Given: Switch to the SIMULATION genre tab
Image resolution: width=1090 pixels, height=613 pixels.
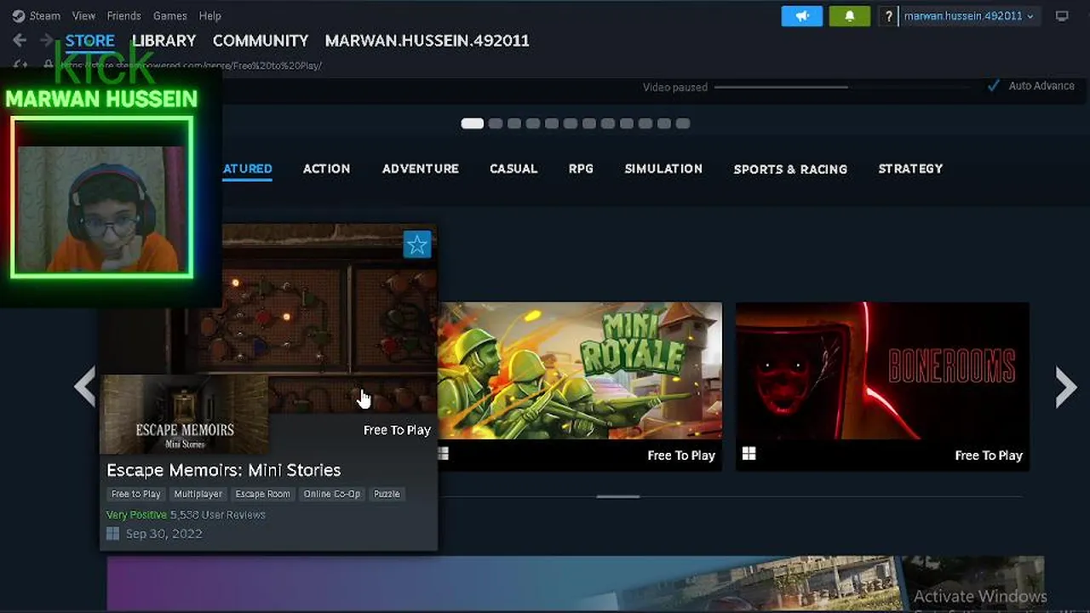Looking at the screenshot, I should pos(663,169).
